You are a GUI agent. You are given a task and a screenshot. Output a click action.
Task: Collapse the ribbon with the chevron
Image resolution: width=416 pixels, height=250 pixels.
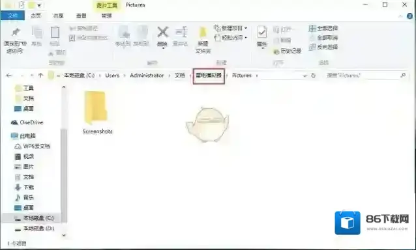[400, 16]
